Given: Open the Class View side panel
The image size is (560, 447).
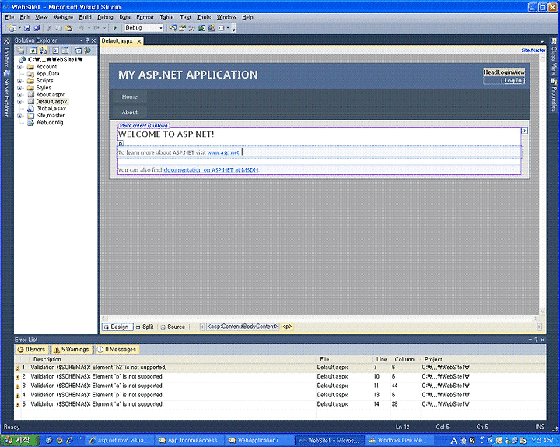Looking at the screenshot, I should [554, 57].
